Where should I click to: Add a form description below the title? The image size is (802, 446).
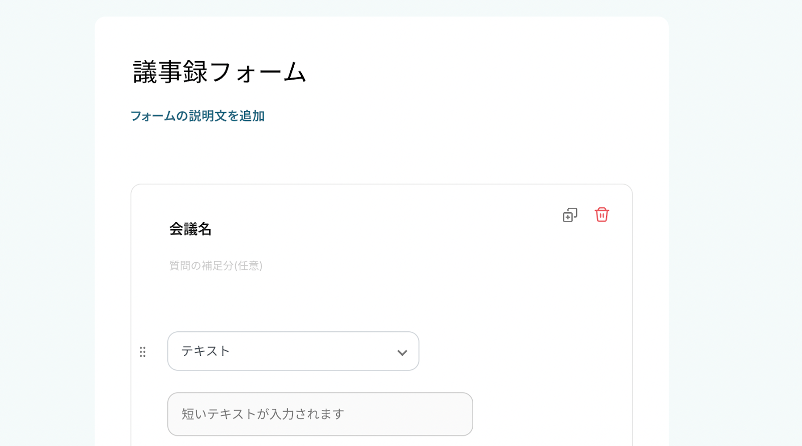click(197, 116)
